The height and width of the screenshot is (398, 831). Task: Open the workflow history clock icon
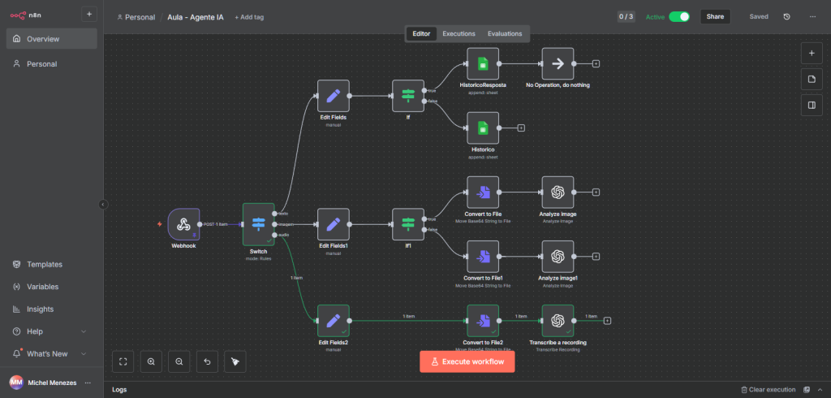(x=786, y=16)
